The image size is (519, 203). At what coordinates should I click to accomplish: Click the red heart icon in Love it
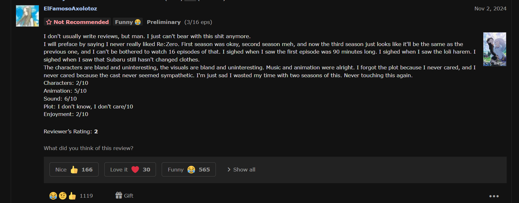(x=135, y=170)
